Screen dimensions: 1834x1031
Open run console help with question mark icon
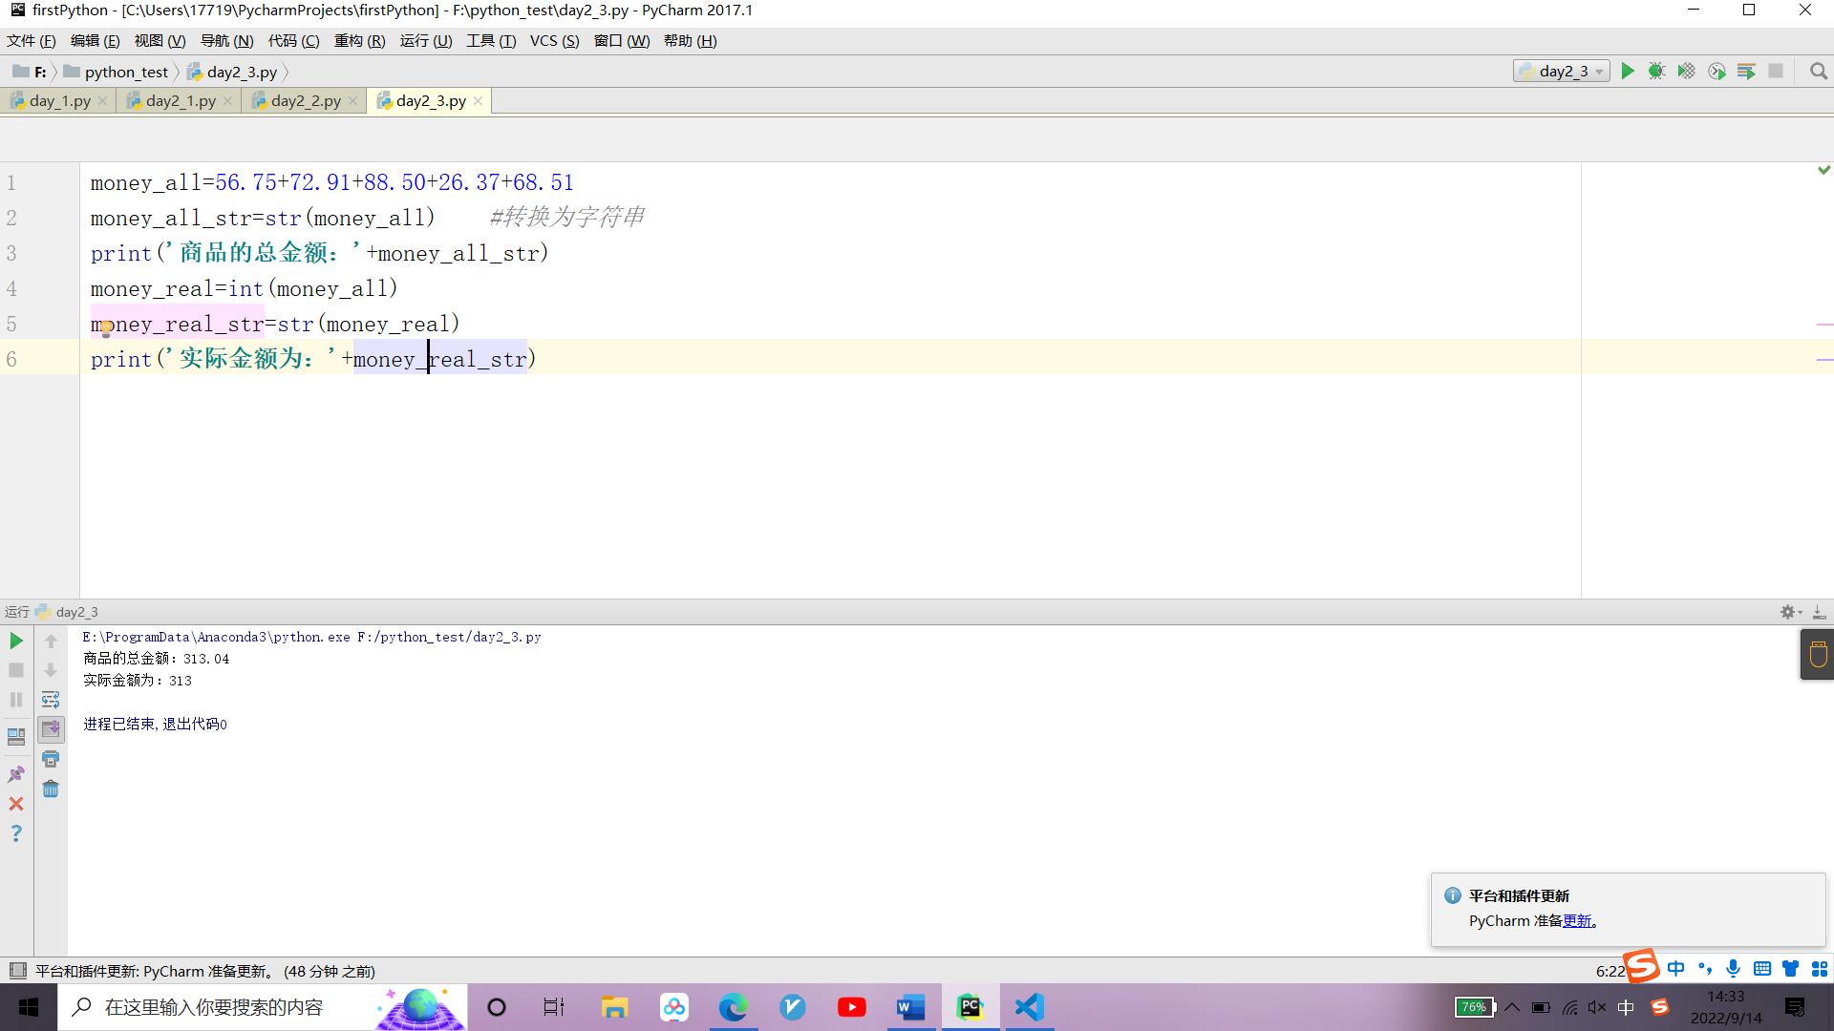click(x=15, y=833)
